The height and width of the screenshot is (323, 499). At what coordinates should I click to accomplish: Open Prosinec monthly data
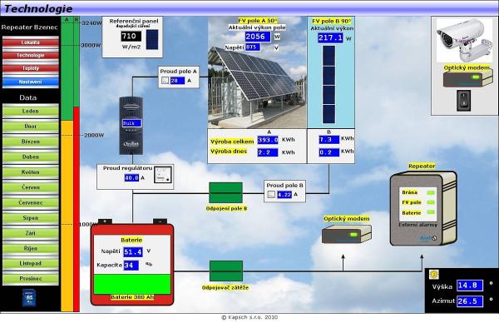pyautogui.click(x=31, y=279)
